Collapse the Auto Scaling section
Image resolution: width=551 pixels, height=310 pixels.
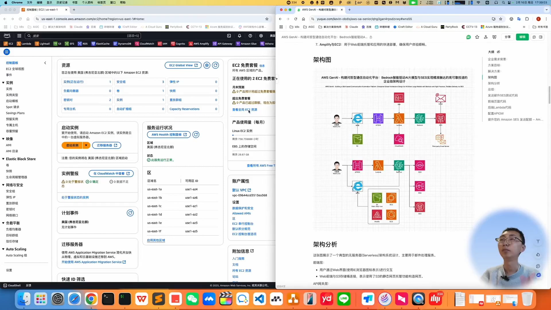(3, 249)
